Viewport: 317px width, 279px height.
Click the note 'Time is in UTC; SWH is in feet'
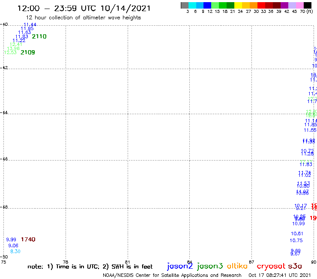point(90,267)
